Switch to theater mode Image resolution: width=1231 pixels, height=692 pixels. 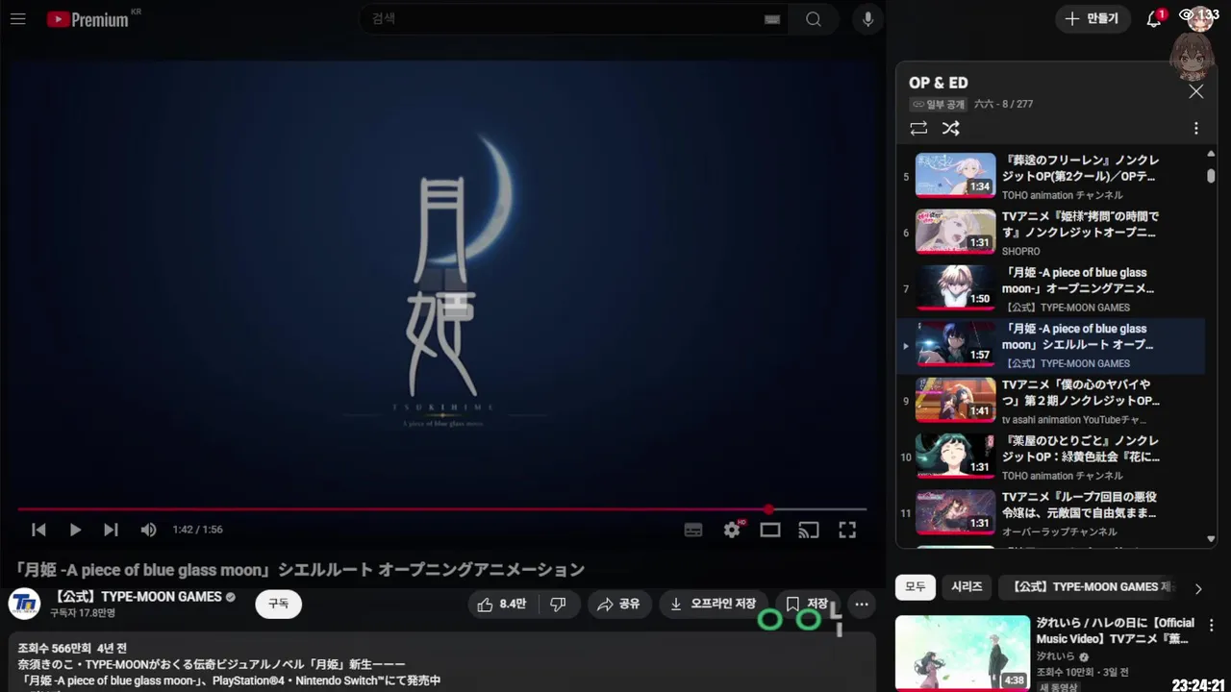[x=770, y=530]
